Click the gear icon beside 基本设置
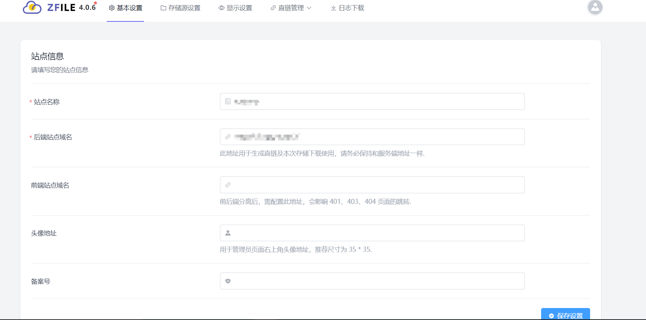This screenshot has width=646, height=320. pos(112,8)
